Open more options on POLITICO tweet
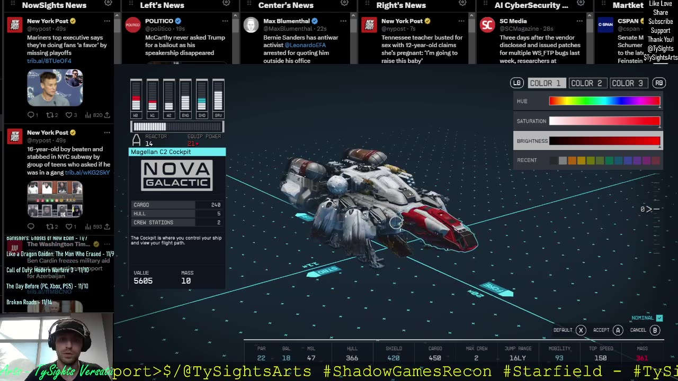 pos(225,21)
